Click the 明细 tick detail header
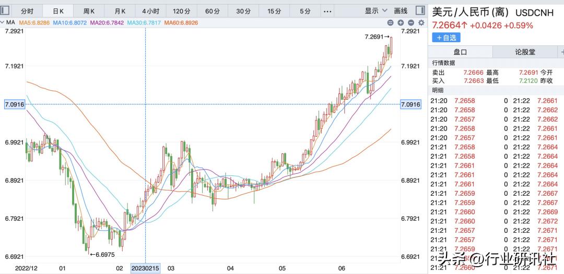 [438, 90]
